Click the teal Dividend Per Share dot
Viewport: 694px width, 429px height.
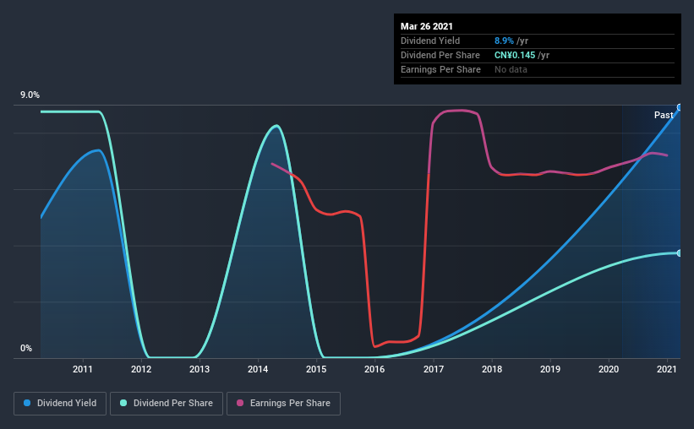(123, 403)
